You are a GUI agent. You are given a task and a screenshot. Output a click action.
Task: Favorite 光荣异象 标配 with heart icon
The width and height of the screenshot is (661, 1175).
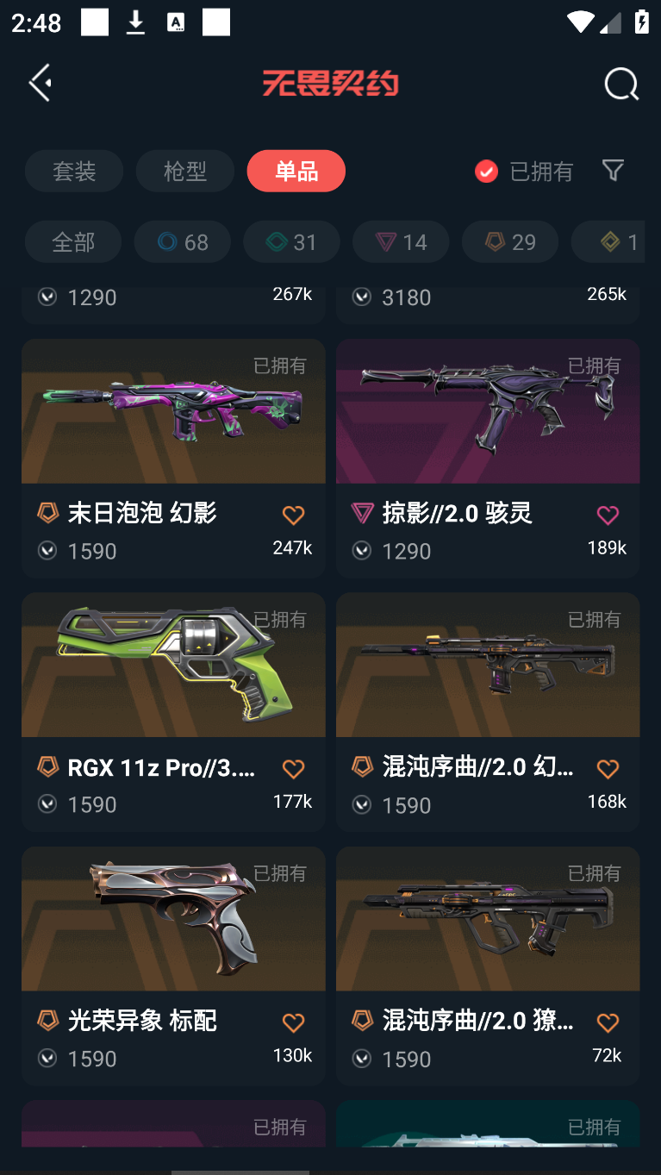(294, 1022)
